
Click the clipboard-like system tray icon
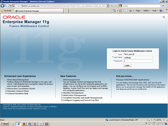[154, 124]
